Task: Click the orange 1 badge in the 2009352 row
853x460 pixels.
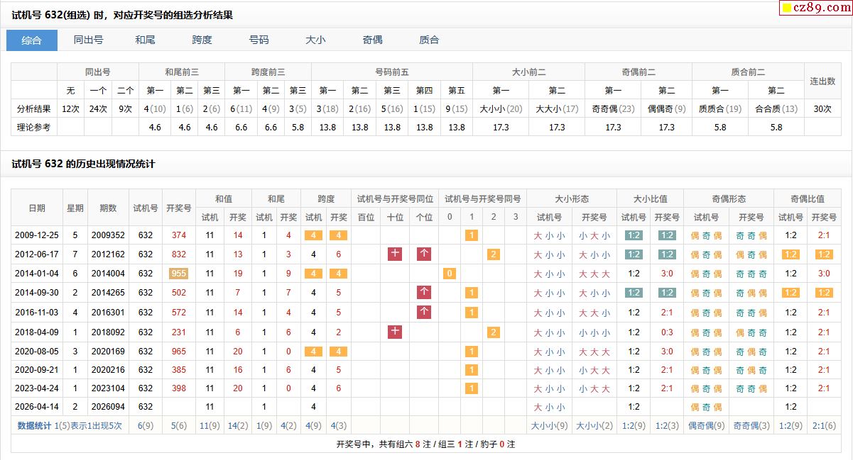Action: coord(471,235)
